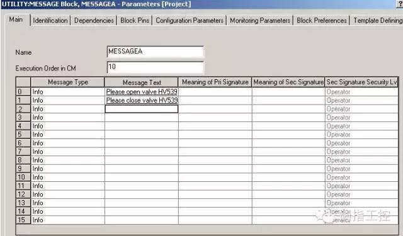Select row header 14
This screenshot has height=236, width=403.
tap(23, 211)
